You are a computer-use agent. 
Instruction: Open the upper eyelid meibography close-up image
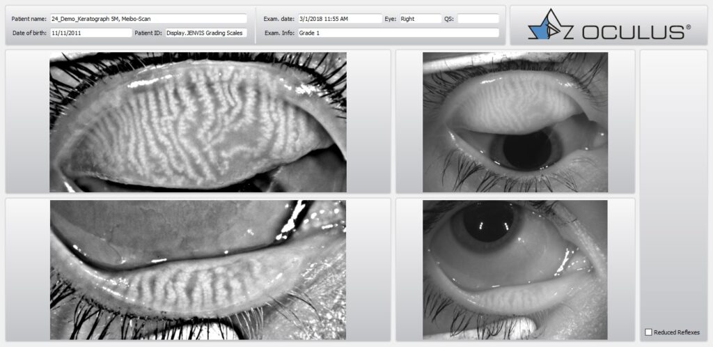click(198, 122)
